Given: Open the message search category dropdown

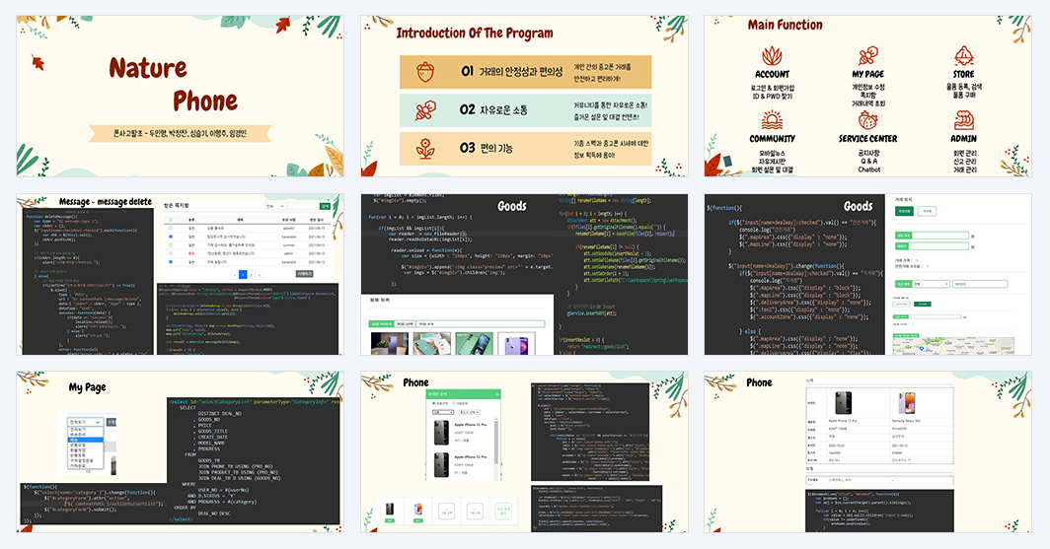Looking at the screenshot, I should [275, 206].
